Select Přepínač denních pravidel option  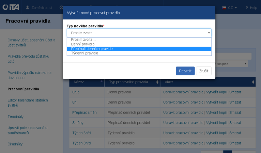tap(92, 49)
